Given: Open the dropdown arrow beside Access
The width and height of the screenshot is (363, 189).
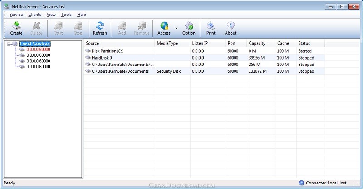Looking at the screenshot, I should tap(177, 28).
